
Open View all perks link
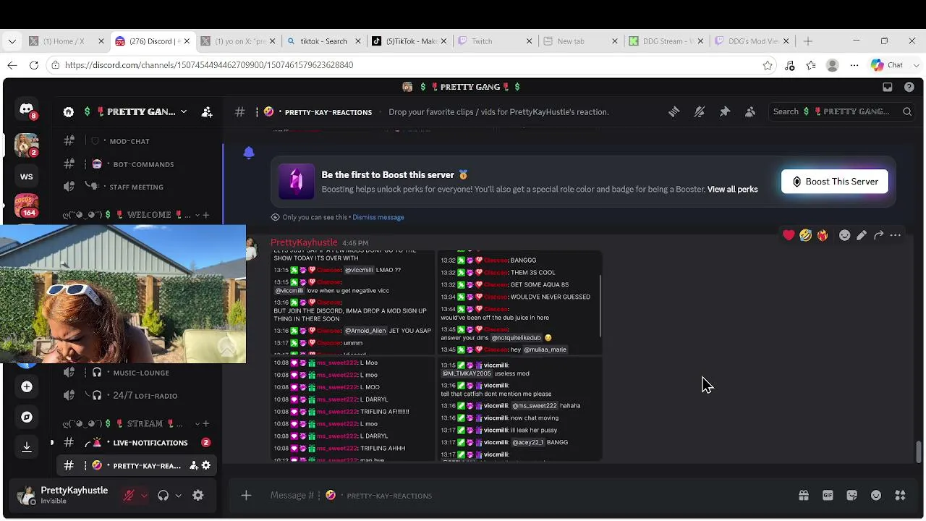click(732, 190)
